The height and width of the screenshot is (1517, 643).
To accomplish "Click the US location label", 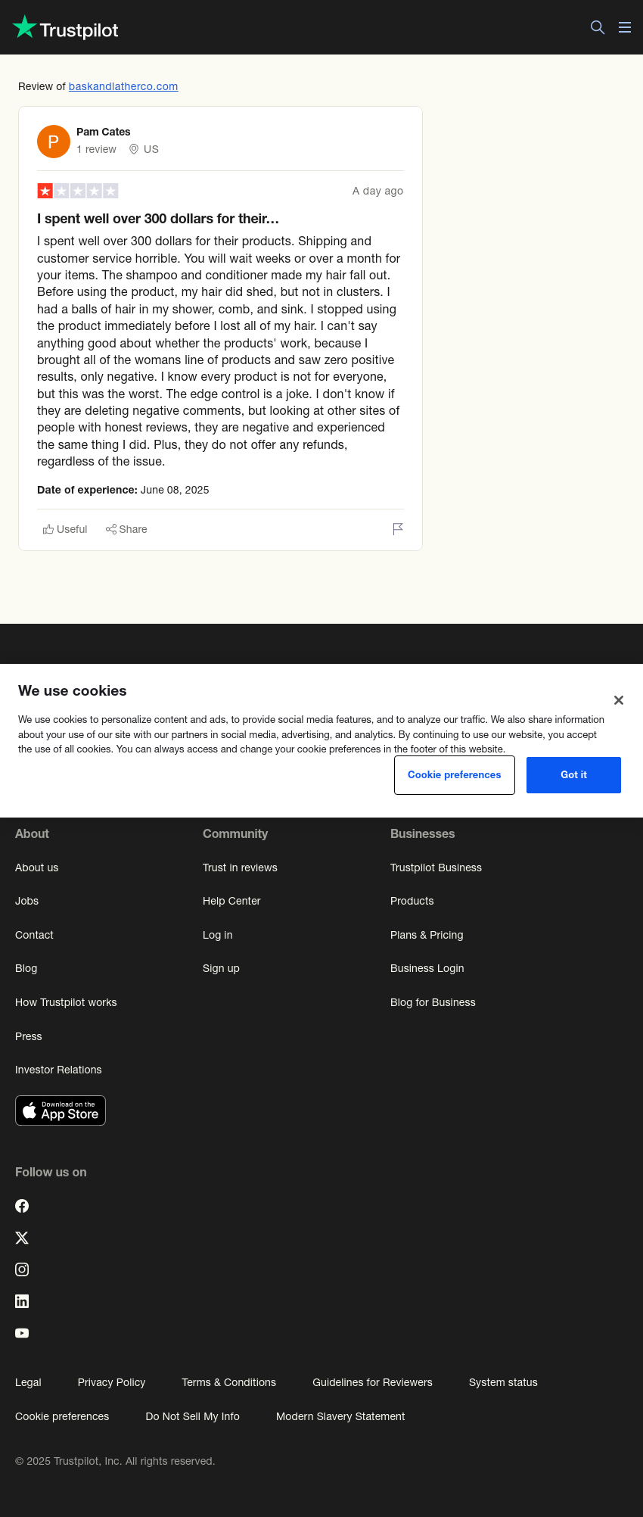I will (x=144, y=149).
